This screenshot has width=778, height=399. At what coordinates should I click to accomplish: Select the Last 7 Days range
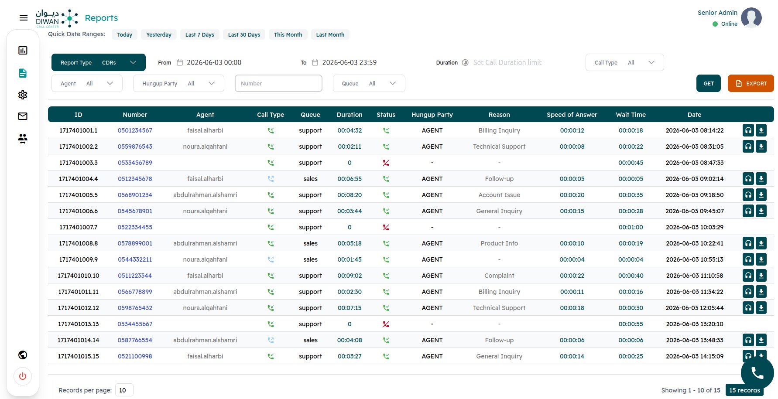tap(199, 34)
